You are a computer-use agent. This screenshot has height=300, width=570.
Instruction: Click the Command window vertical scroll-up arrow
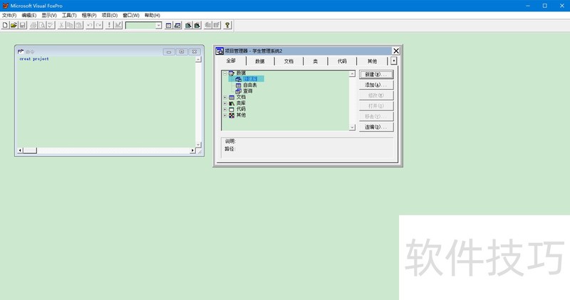[199, 59]
